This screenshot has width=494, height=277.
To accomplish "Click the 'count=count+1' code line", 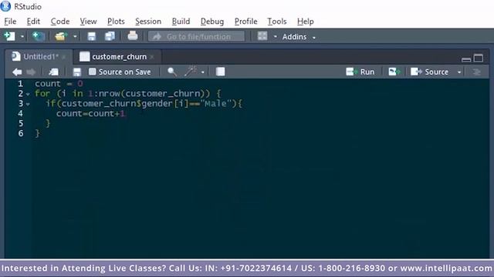I will [91, 113].
